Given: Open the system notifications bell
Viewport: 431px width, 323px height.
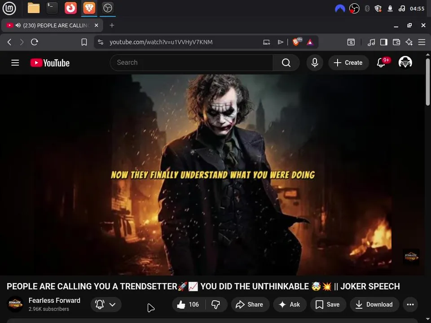Looking at the screenshot, I should [390, 9].
